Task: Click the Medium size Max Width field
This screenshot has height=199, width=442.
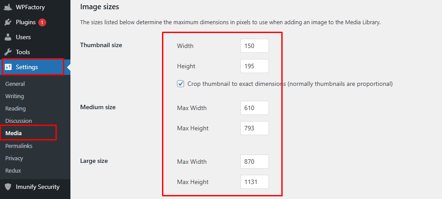Action: tap(254, 108)
